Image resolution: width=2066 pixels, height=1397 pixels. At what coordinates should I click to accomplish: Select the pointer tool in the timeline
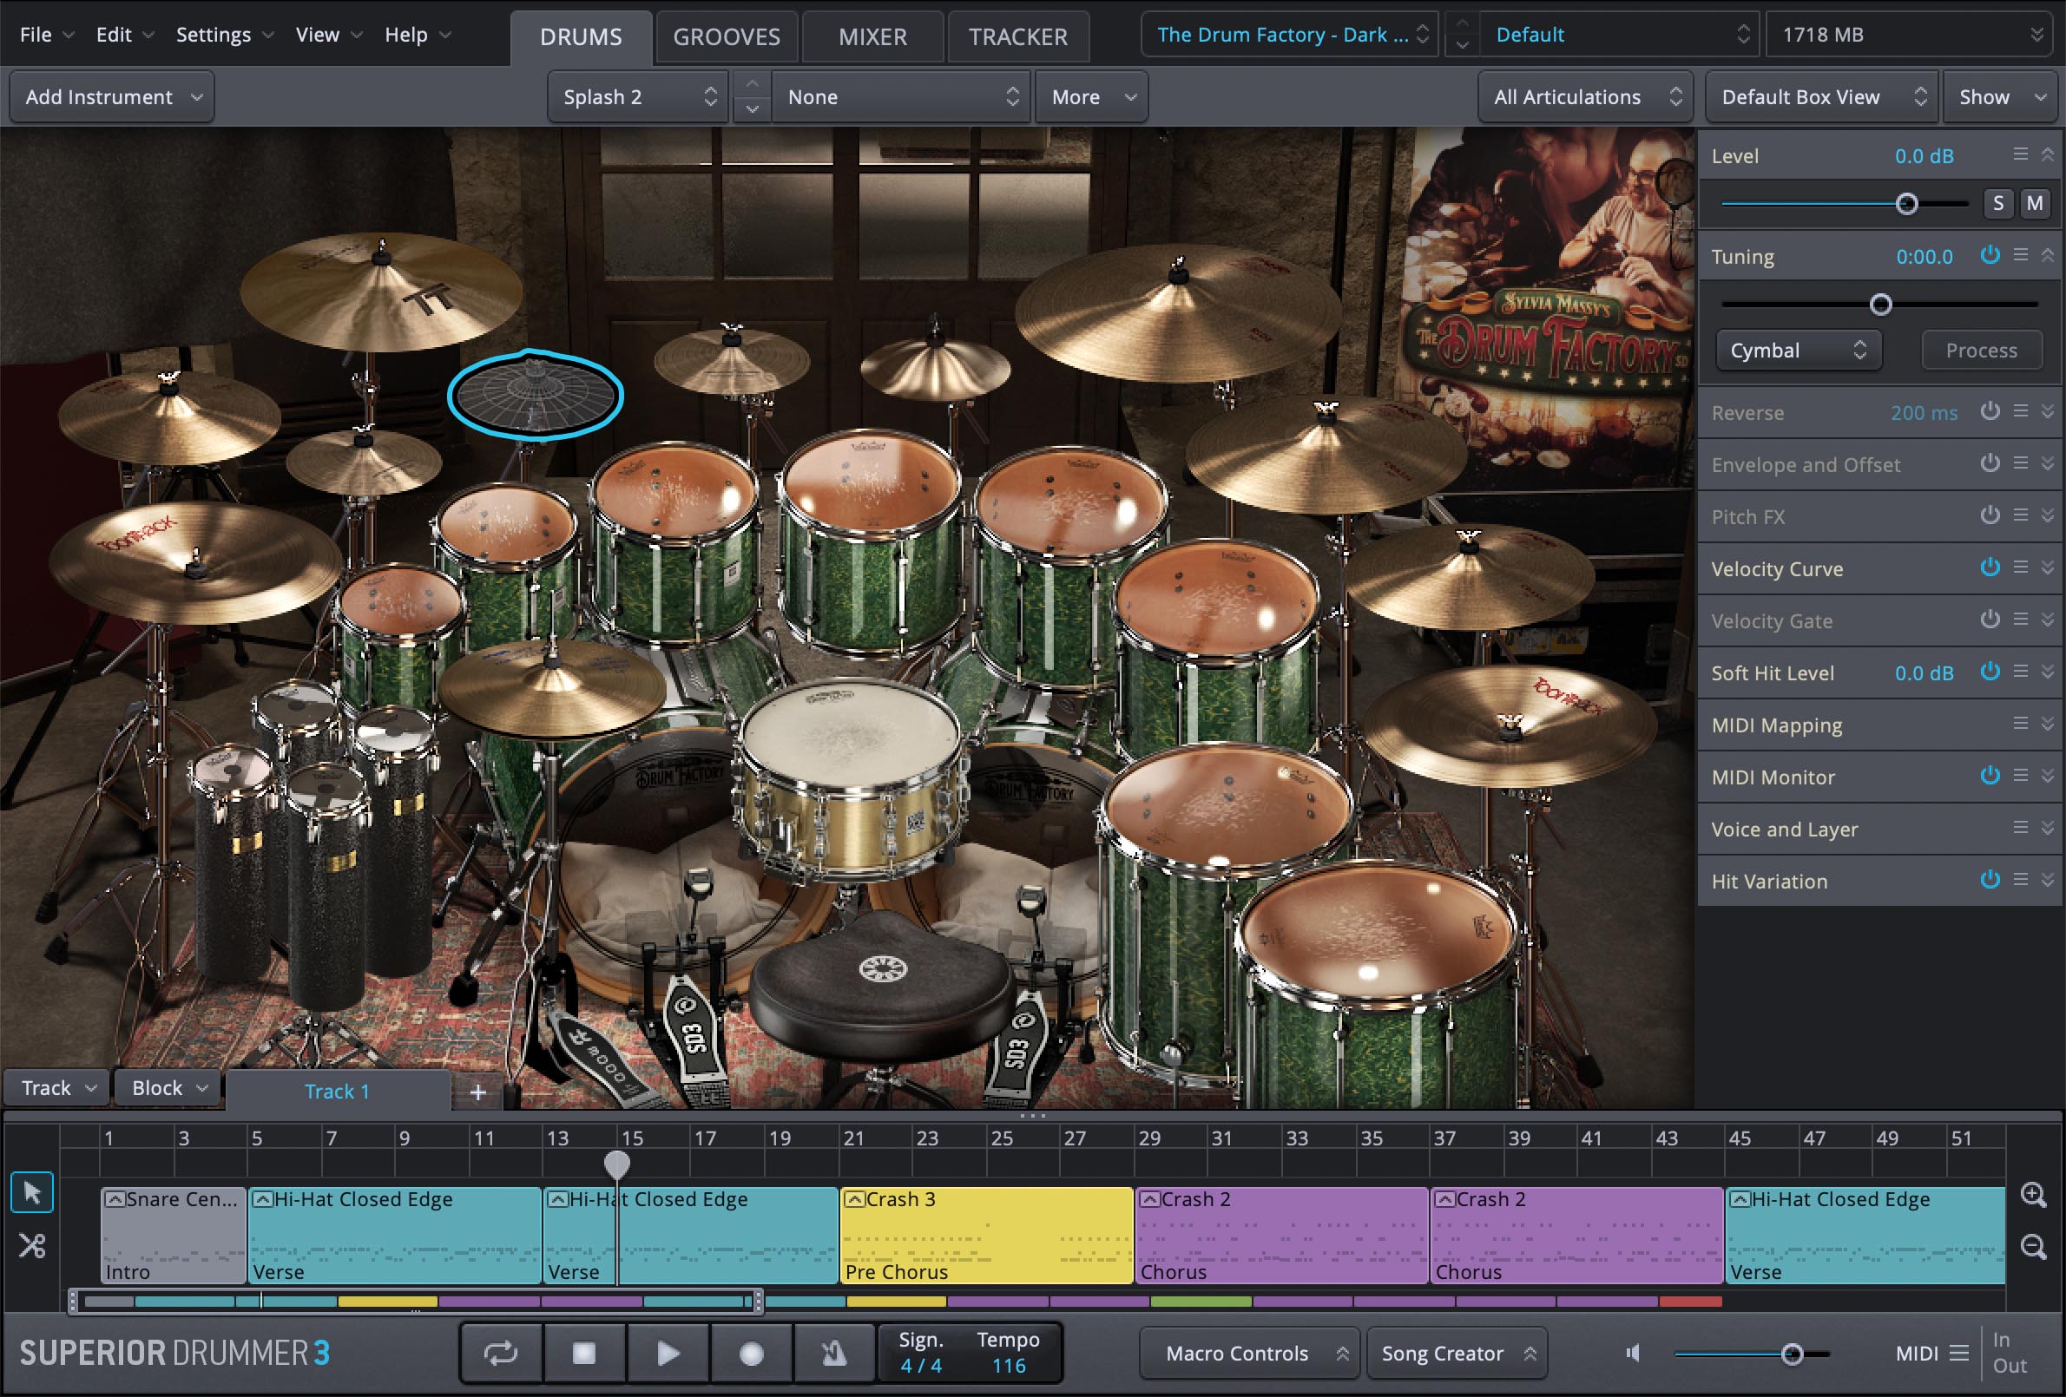[x=32, y=1192]
